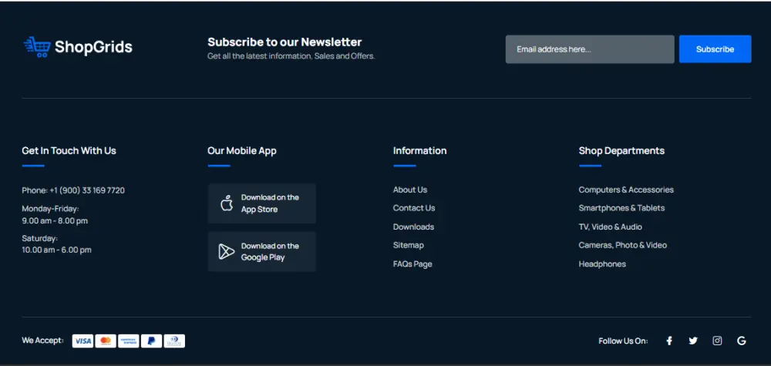771x366 pixels.
Task: Click the Google Play triangle icon
Action: pos(226,251)
